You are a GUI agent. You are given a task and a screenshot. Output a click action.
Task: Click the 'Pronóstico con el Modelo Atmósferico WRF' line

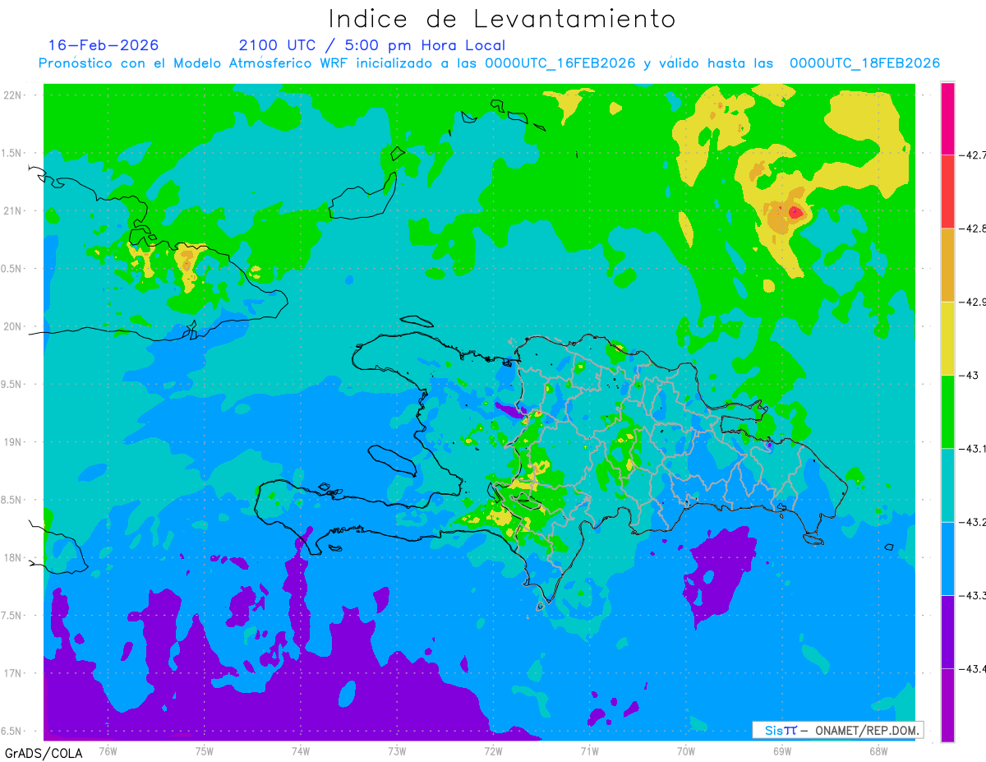click(488, 63)
